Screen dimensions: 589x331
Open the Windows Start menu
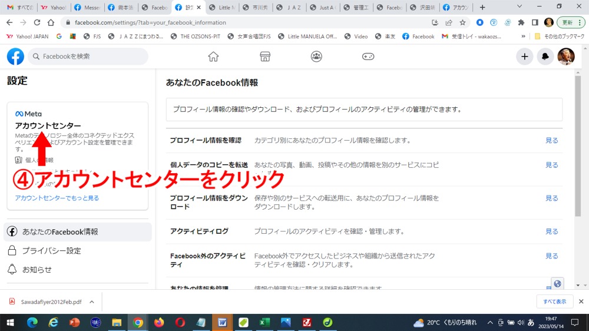pos(10,322)
